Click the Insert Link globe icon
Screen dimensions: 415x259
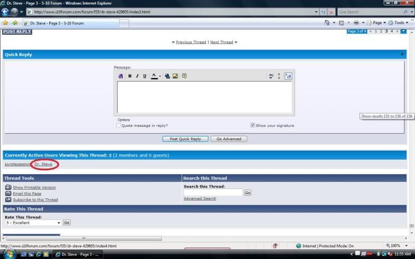pyautogui.click(x=168, y=76)
